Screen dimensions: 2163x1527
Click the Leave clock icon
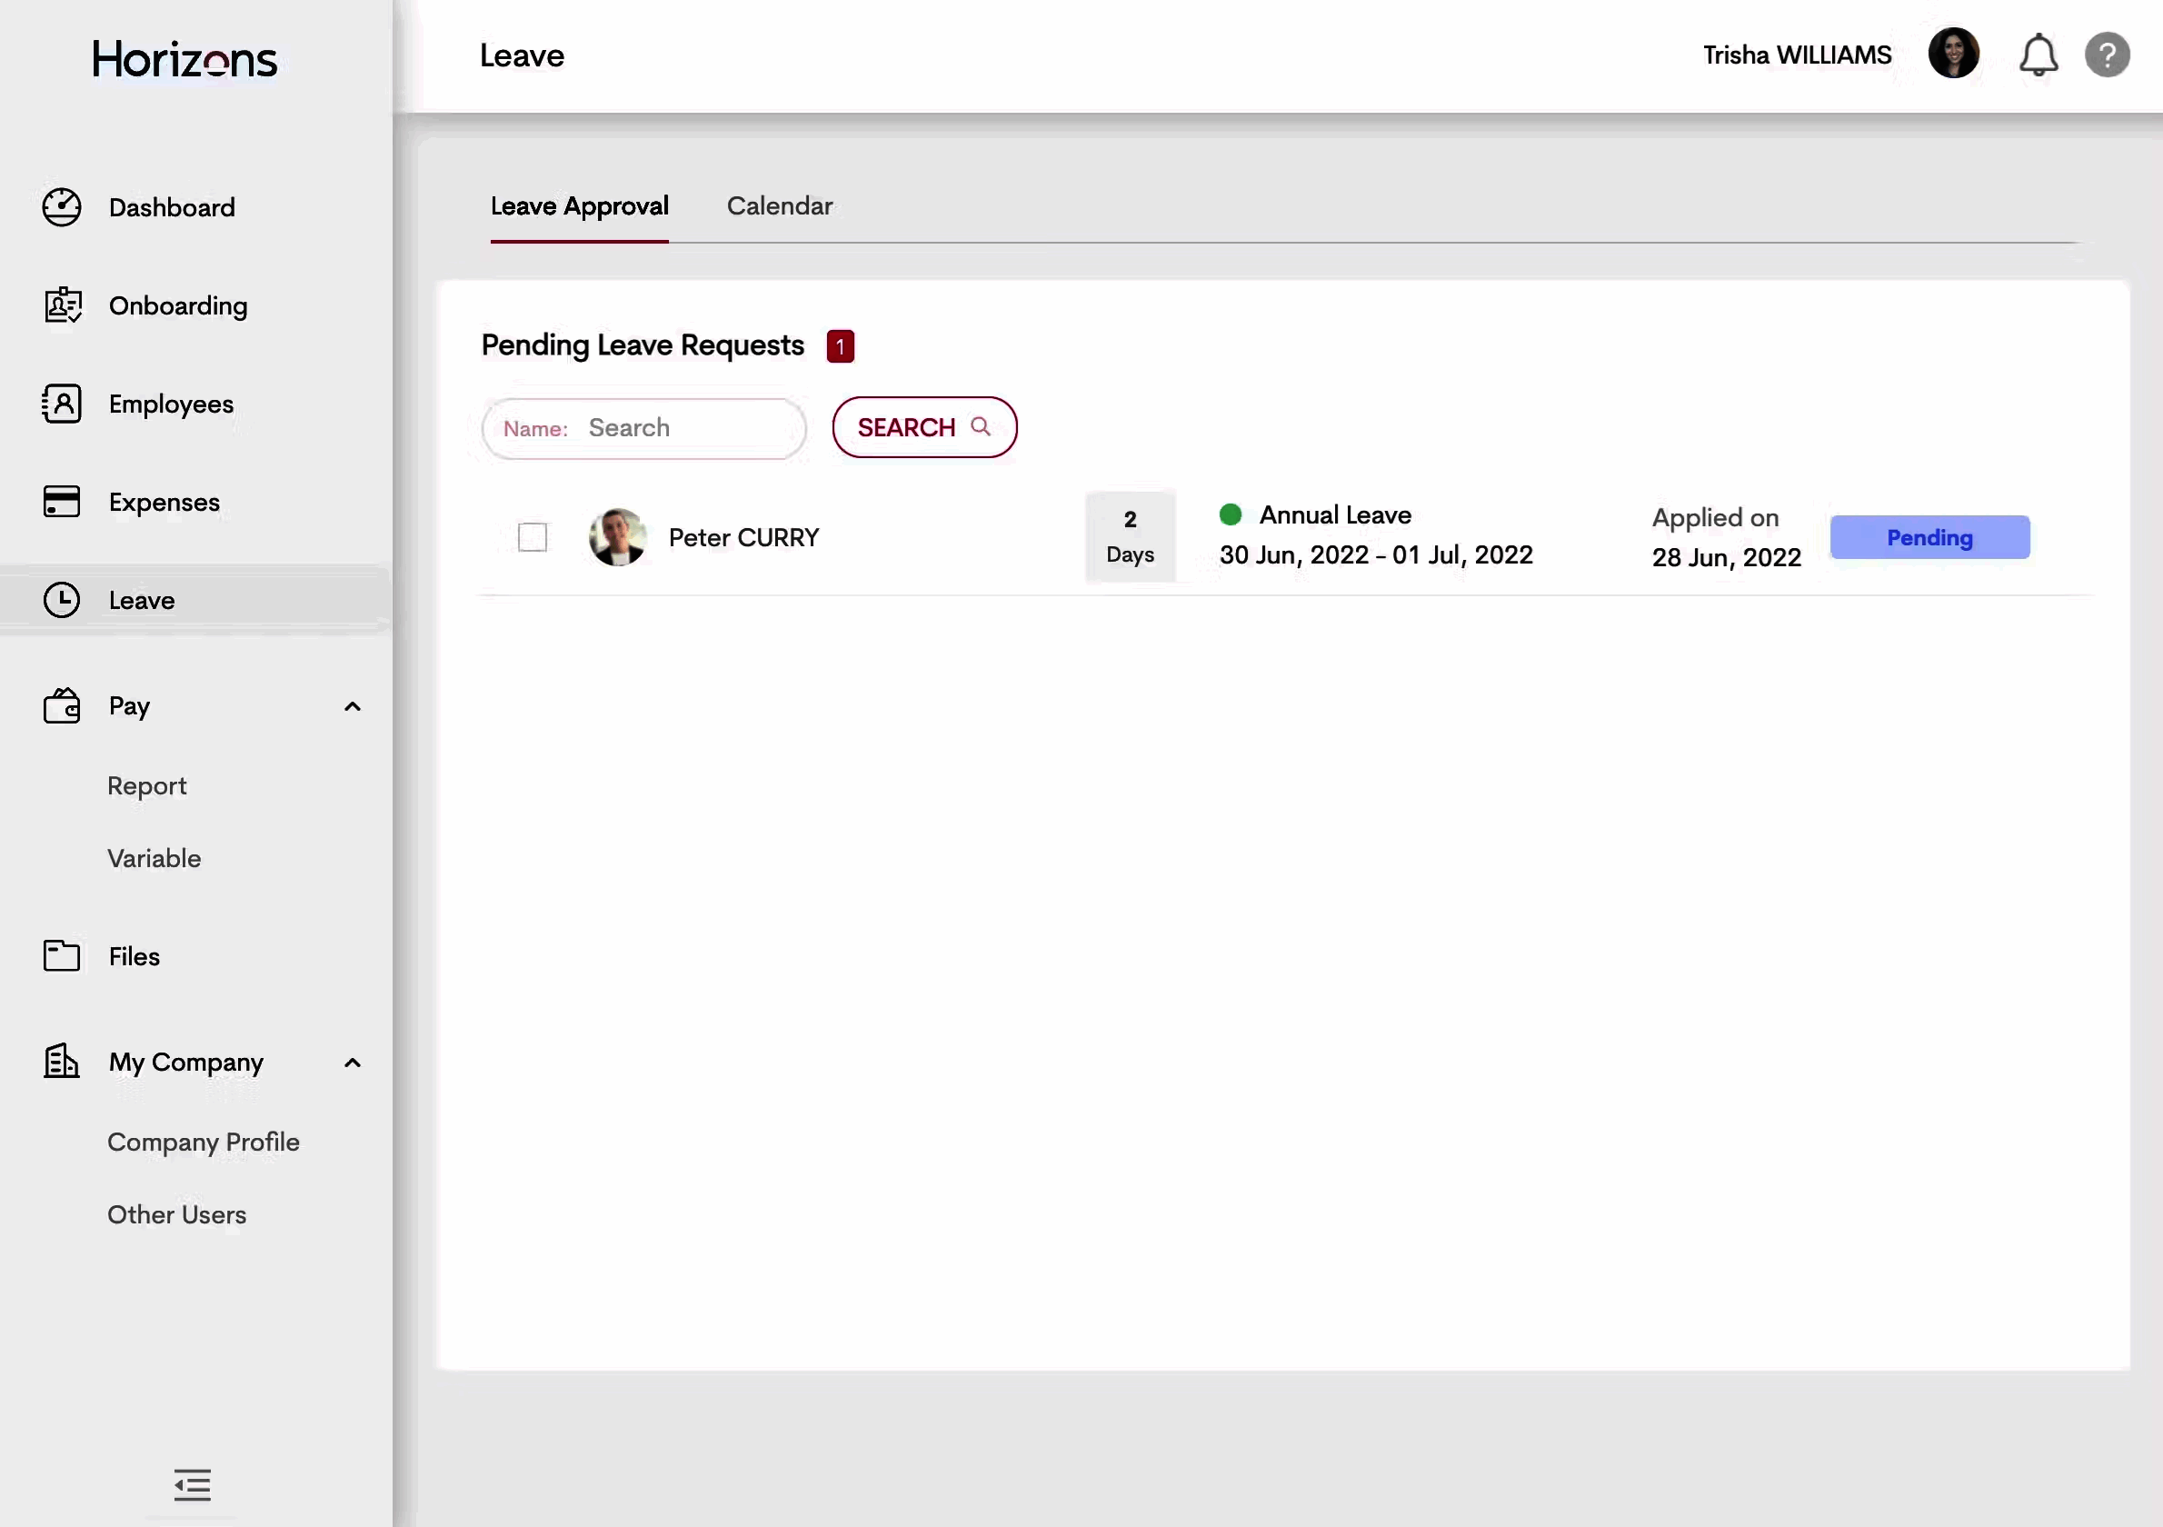click(62, 600)
